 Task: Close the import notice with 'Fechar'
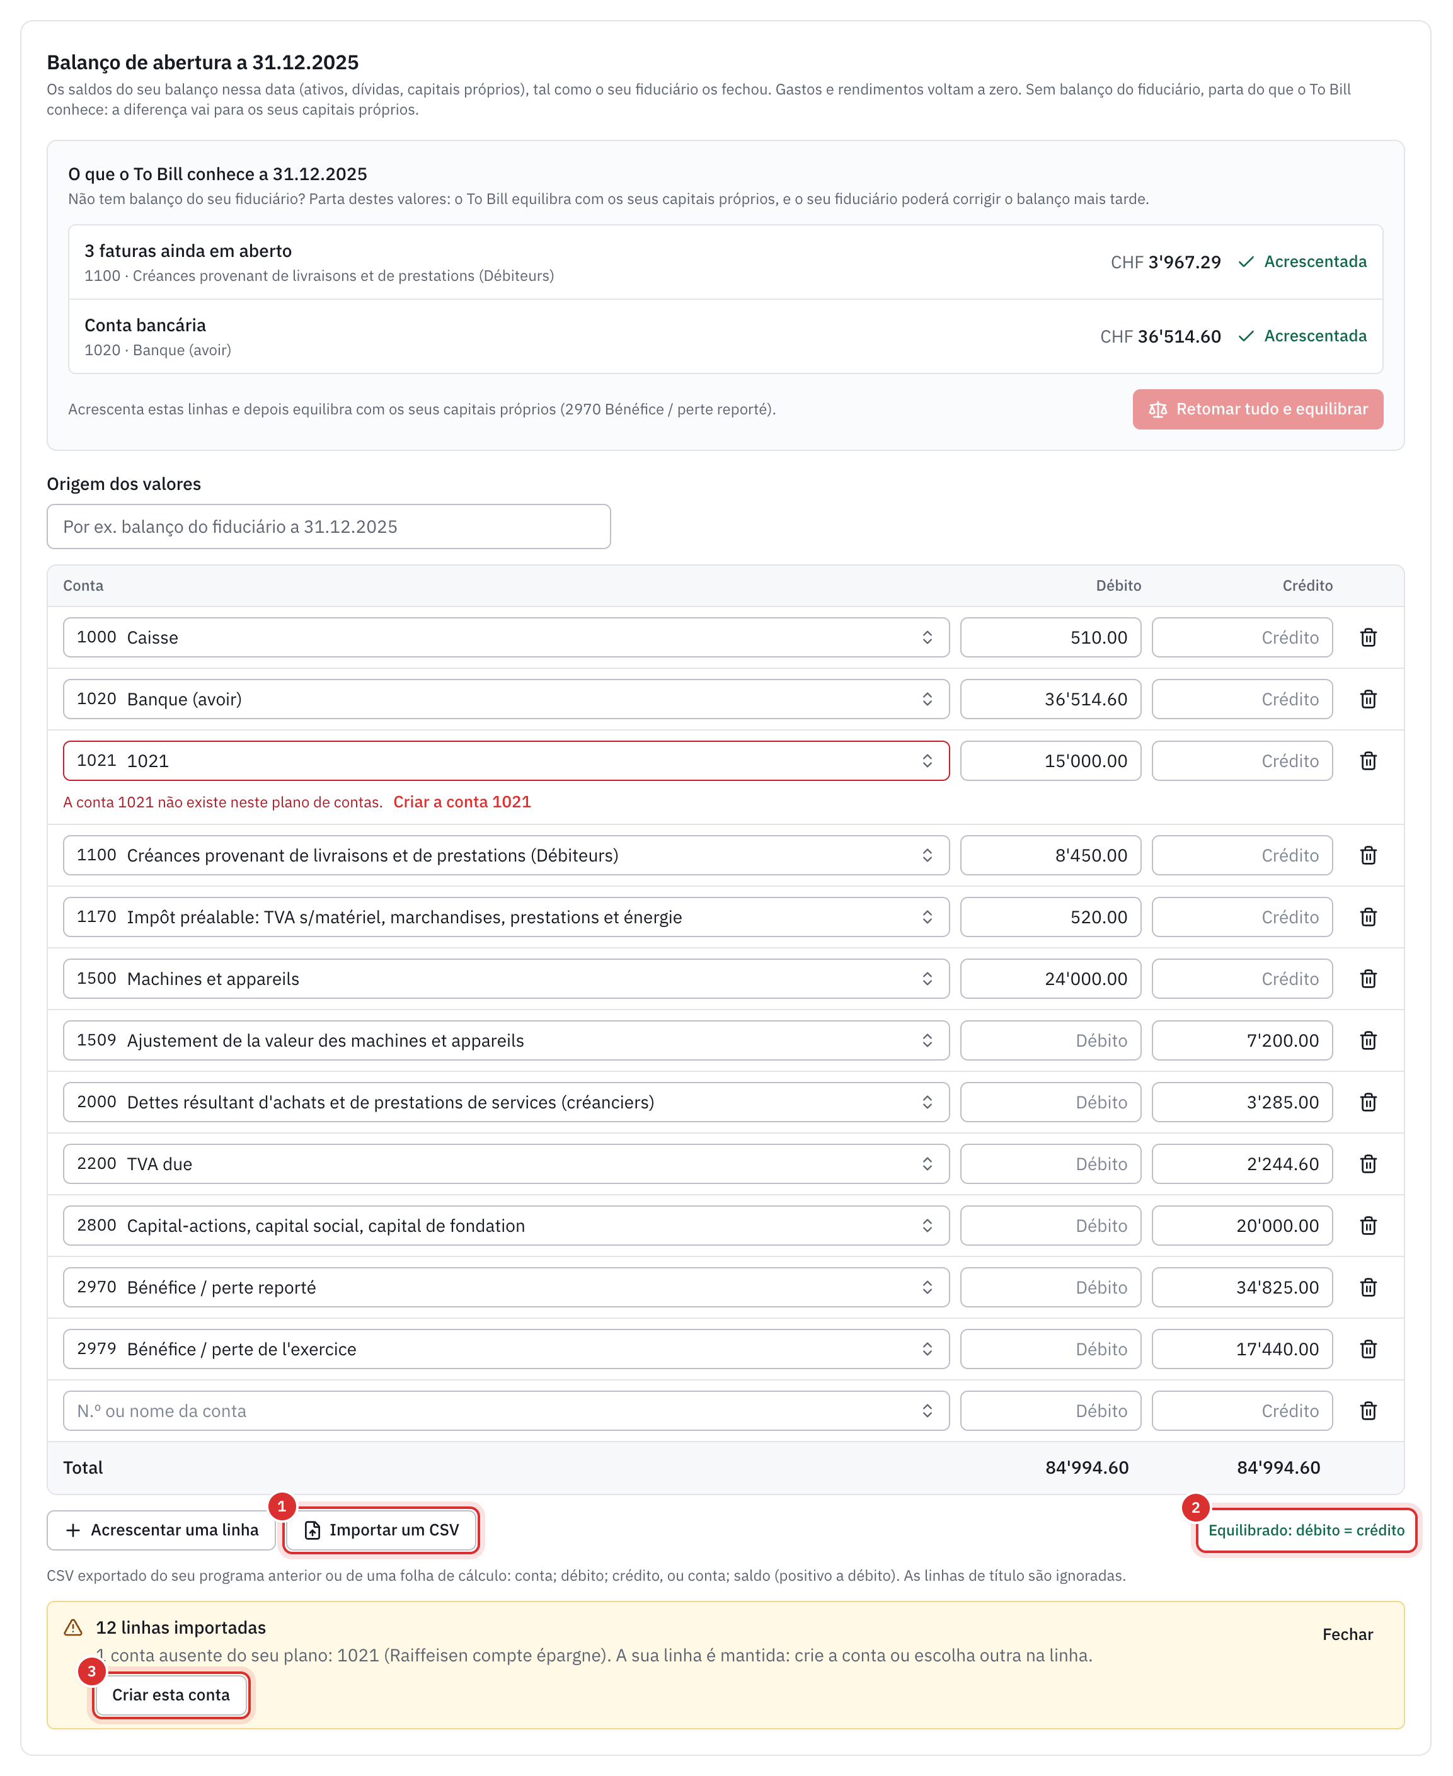pos(1347,1635)
